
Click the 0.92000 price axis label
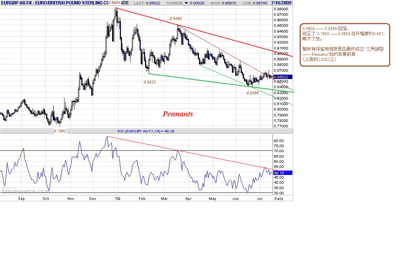coord(281,42)
